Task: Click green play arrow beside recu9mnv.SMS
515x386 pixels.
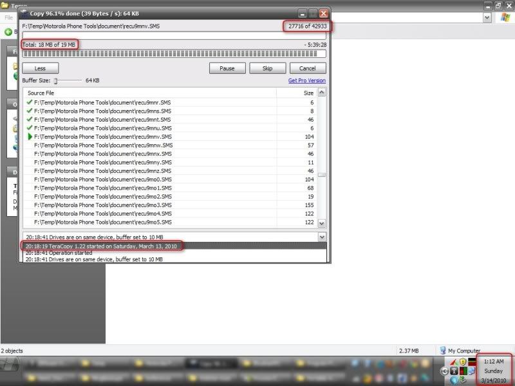Action: pyautogui.click(x=30, y=136)
